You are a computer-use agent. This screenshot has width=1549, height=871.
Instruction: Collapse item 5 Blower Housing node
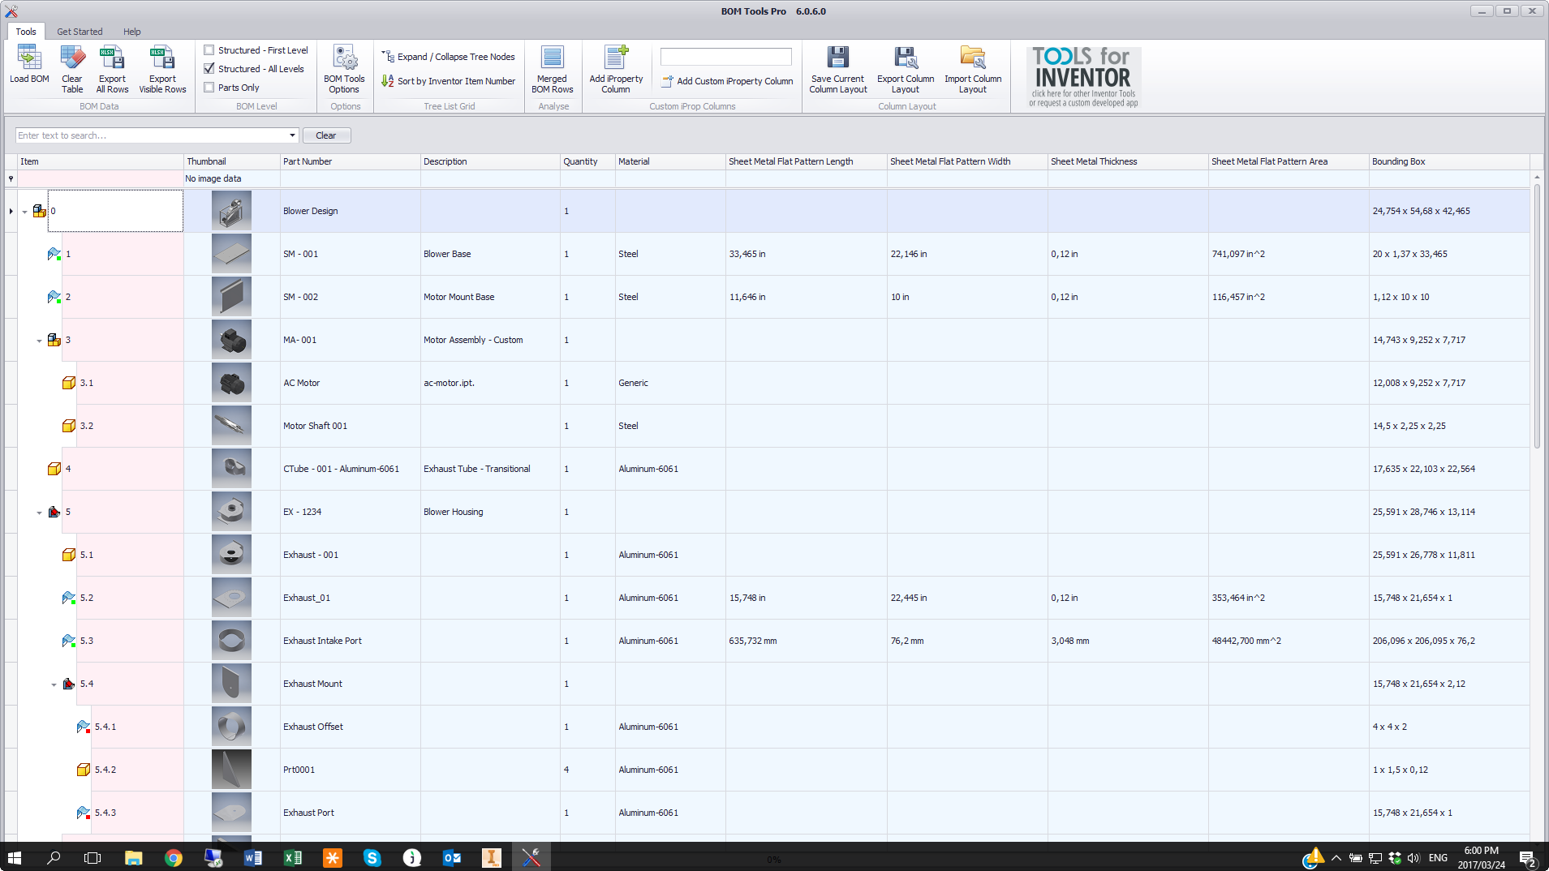(39, 513)
